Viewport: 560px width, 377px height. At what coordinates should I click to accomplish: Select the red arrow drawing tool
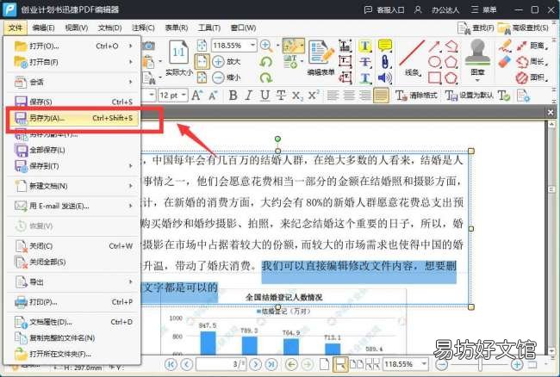coord(434,46)
